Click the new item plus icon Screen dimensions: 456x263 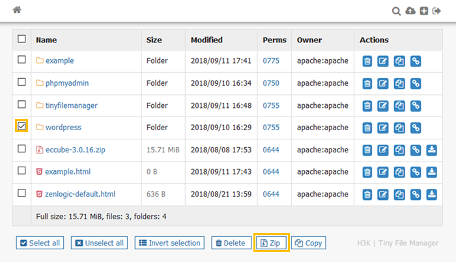click(423, 11)
